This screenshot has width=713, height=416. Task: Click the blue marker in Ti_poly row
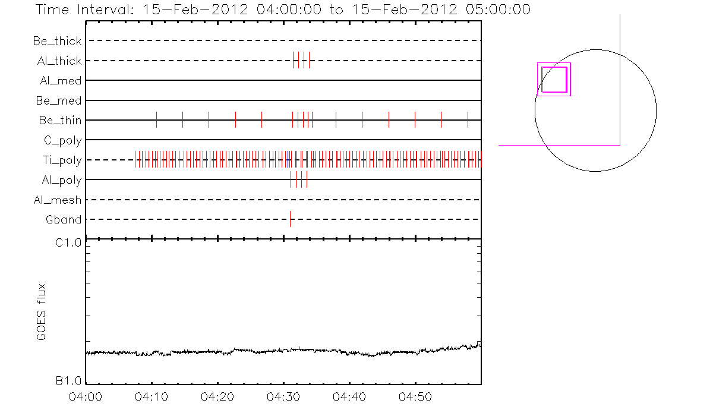(289, 159)
